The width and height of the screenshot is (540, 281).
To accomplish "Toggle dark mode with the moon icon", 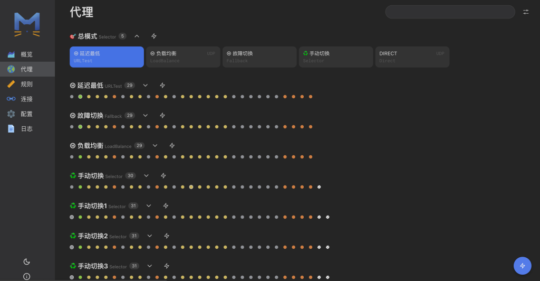I will point(27,261).
